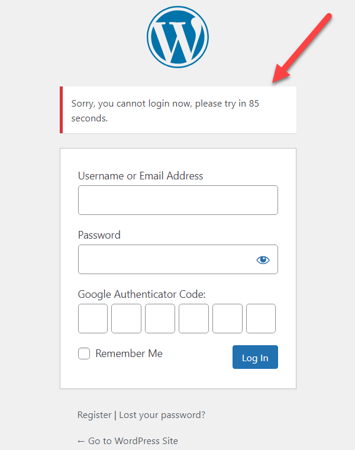Select the sixth Google Authenticator code box
Image resolution: width=355 pixels, height=450 pixels.
(x=261, y=319)
